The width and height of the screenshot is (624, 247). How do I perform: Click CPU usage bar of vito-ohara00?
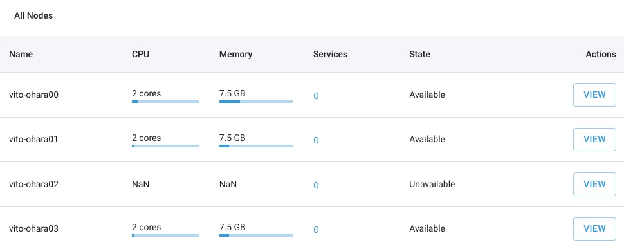[165, 102]
